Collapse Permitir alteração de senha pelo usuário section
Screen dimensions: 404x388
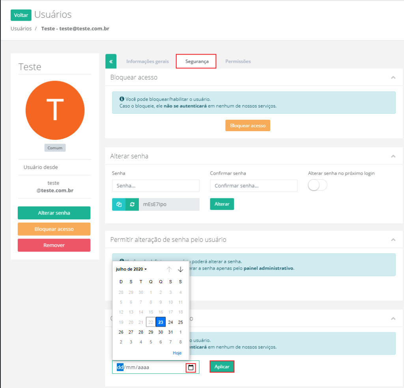pyautogui.click(x=393, y=240)
